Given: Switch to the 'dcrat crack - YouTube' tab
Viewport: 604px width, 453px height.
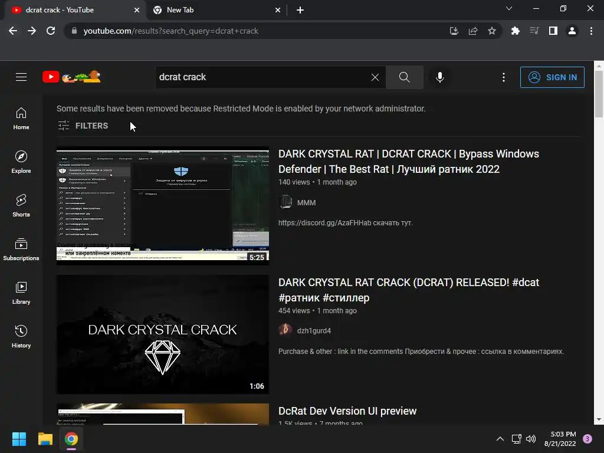Looking at the screenshot, I should coord(75,10).
